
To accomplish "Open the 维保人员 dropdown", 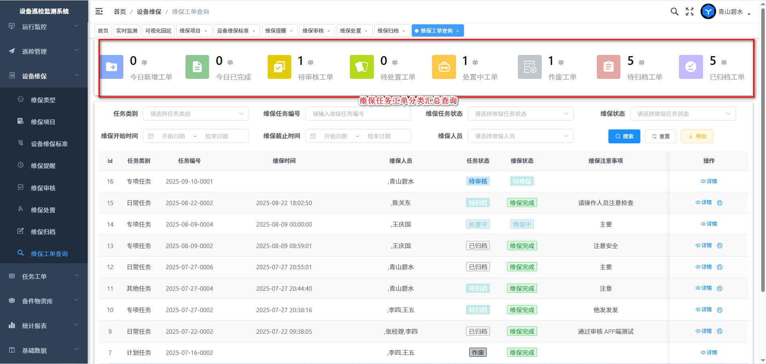I will [x=520, y=136].
